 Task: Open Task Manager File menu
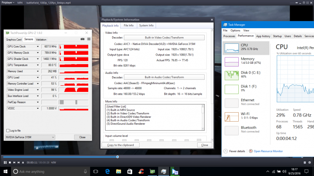click(x=225, y=31)
